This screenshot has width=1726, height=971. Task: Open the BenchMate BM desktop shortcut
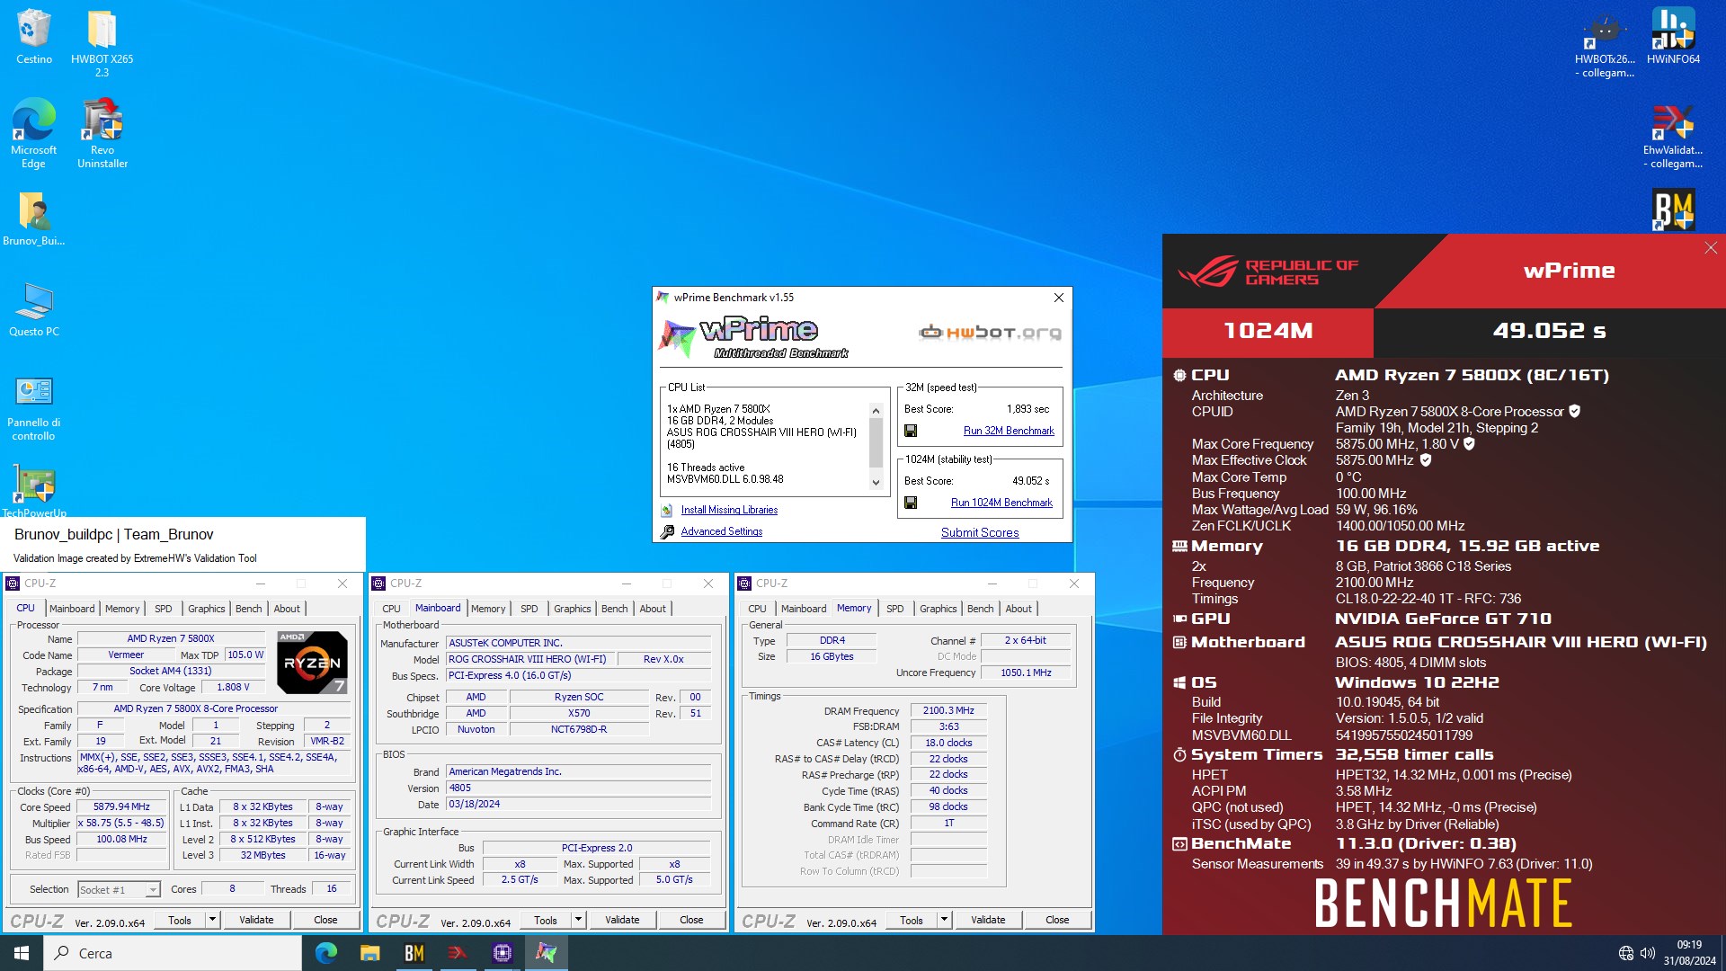coord(1673,209)
